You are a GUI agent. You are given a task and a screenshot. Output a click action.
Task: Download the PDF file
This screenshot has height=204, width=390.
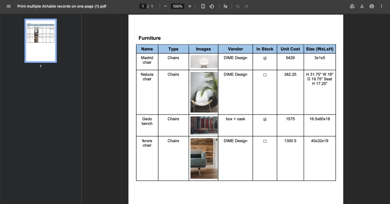click(362, 6)
